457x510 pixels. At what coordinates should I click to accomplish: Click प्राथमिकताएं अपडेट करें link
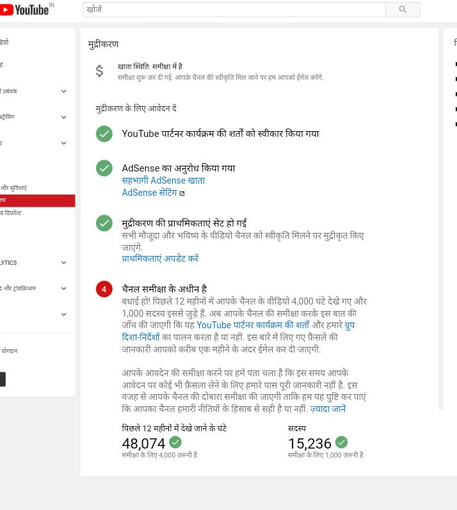[x=160, y=259]
